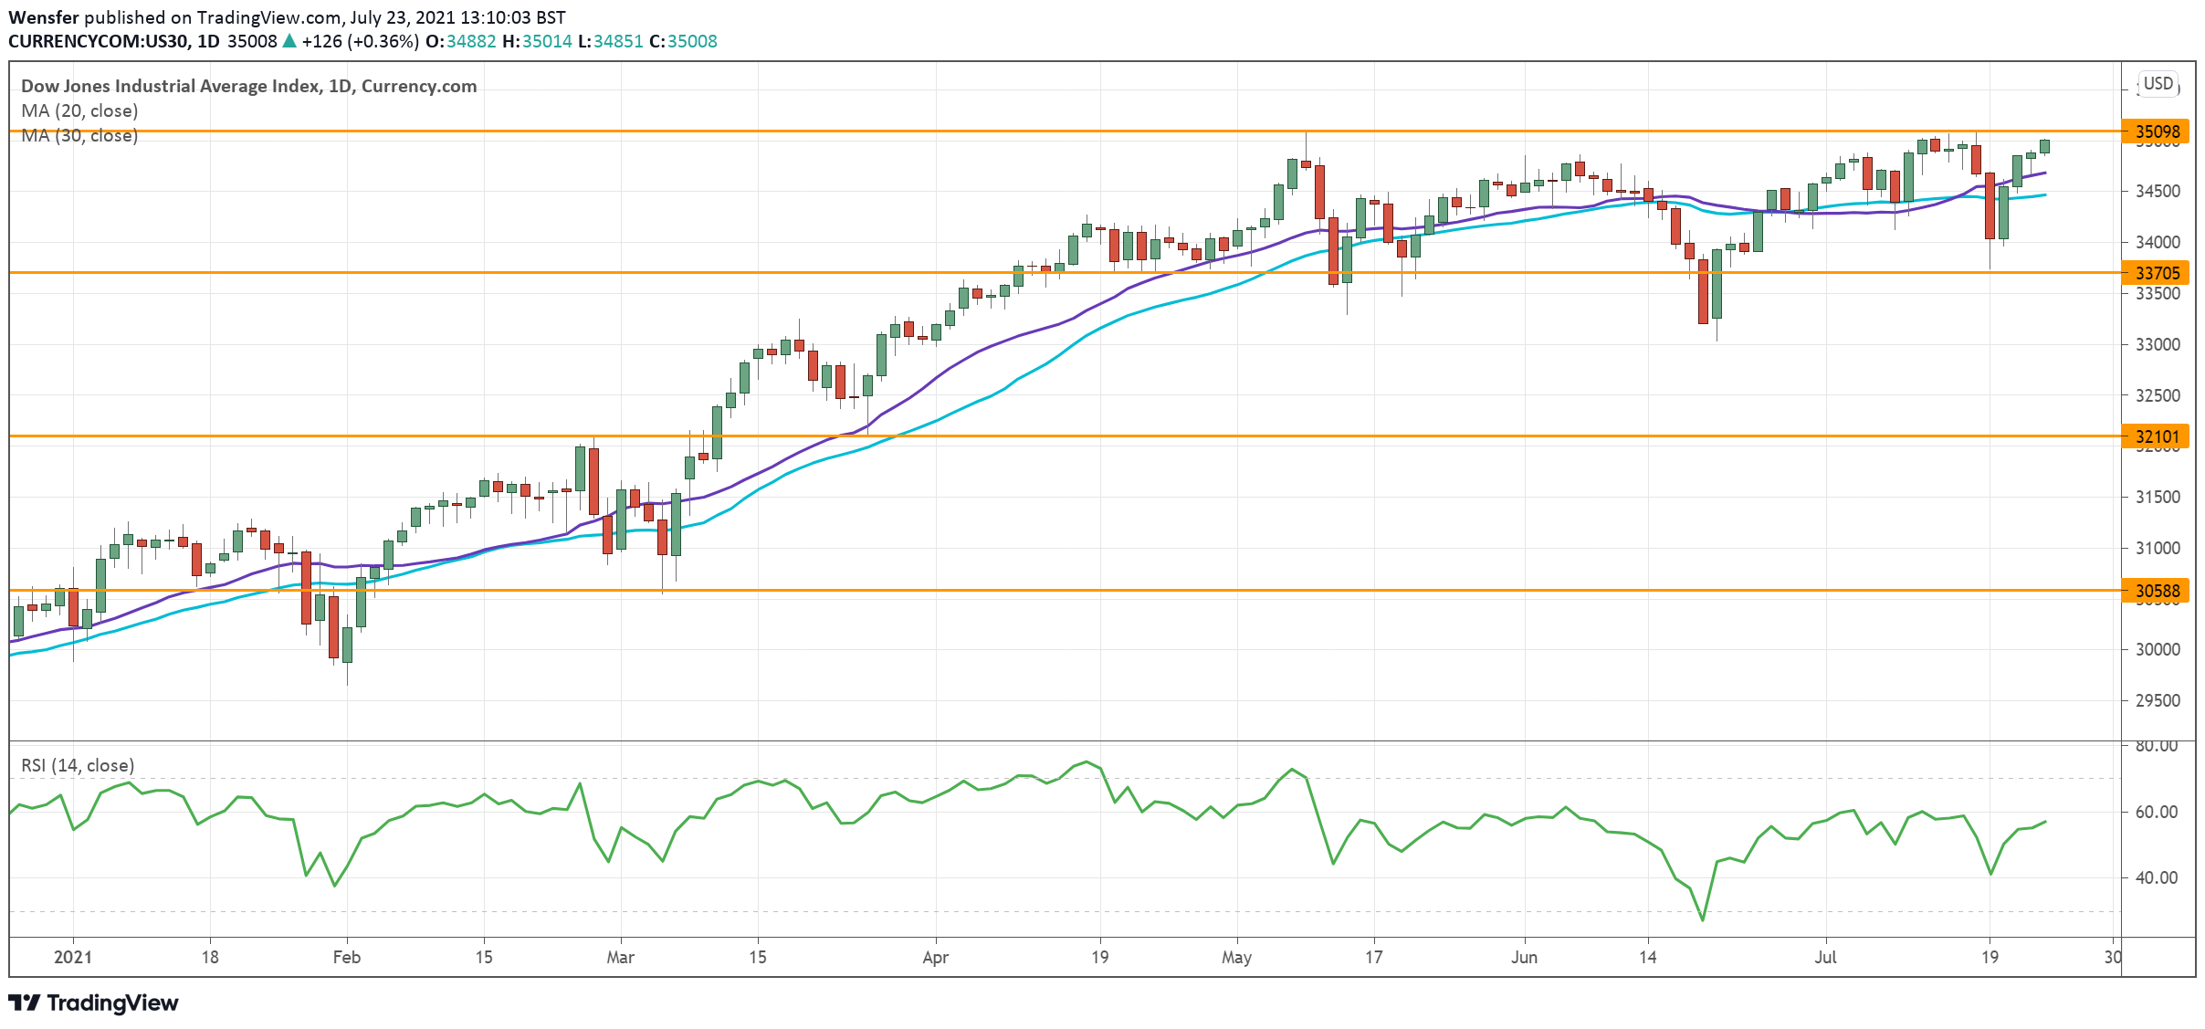Click the Feb label on time axis
2205x1029 pixels.
[346, 957]
